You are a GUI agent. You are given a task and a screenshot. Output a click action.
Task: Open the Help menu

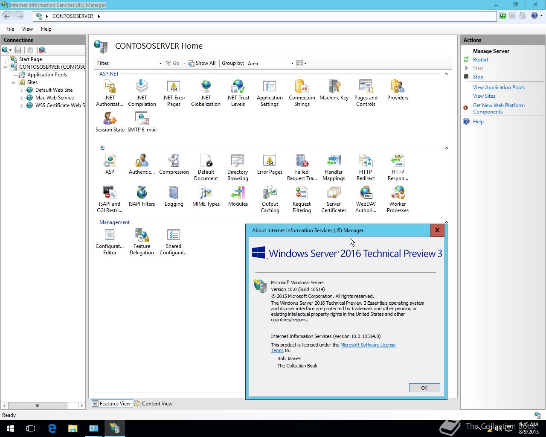(46, 29)
